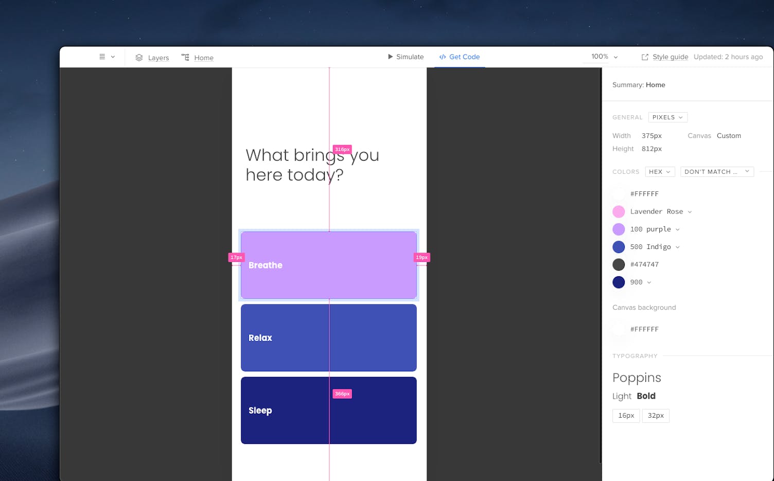This screenshot has width=774, height=481.
Task: Open the PIXELS units dropdown
Action: [667, 117]
